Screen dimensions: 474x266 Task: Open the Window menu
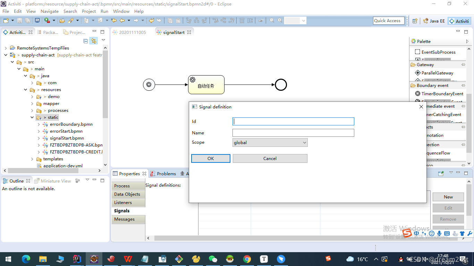pyautogui.click(x=121, y=11)
